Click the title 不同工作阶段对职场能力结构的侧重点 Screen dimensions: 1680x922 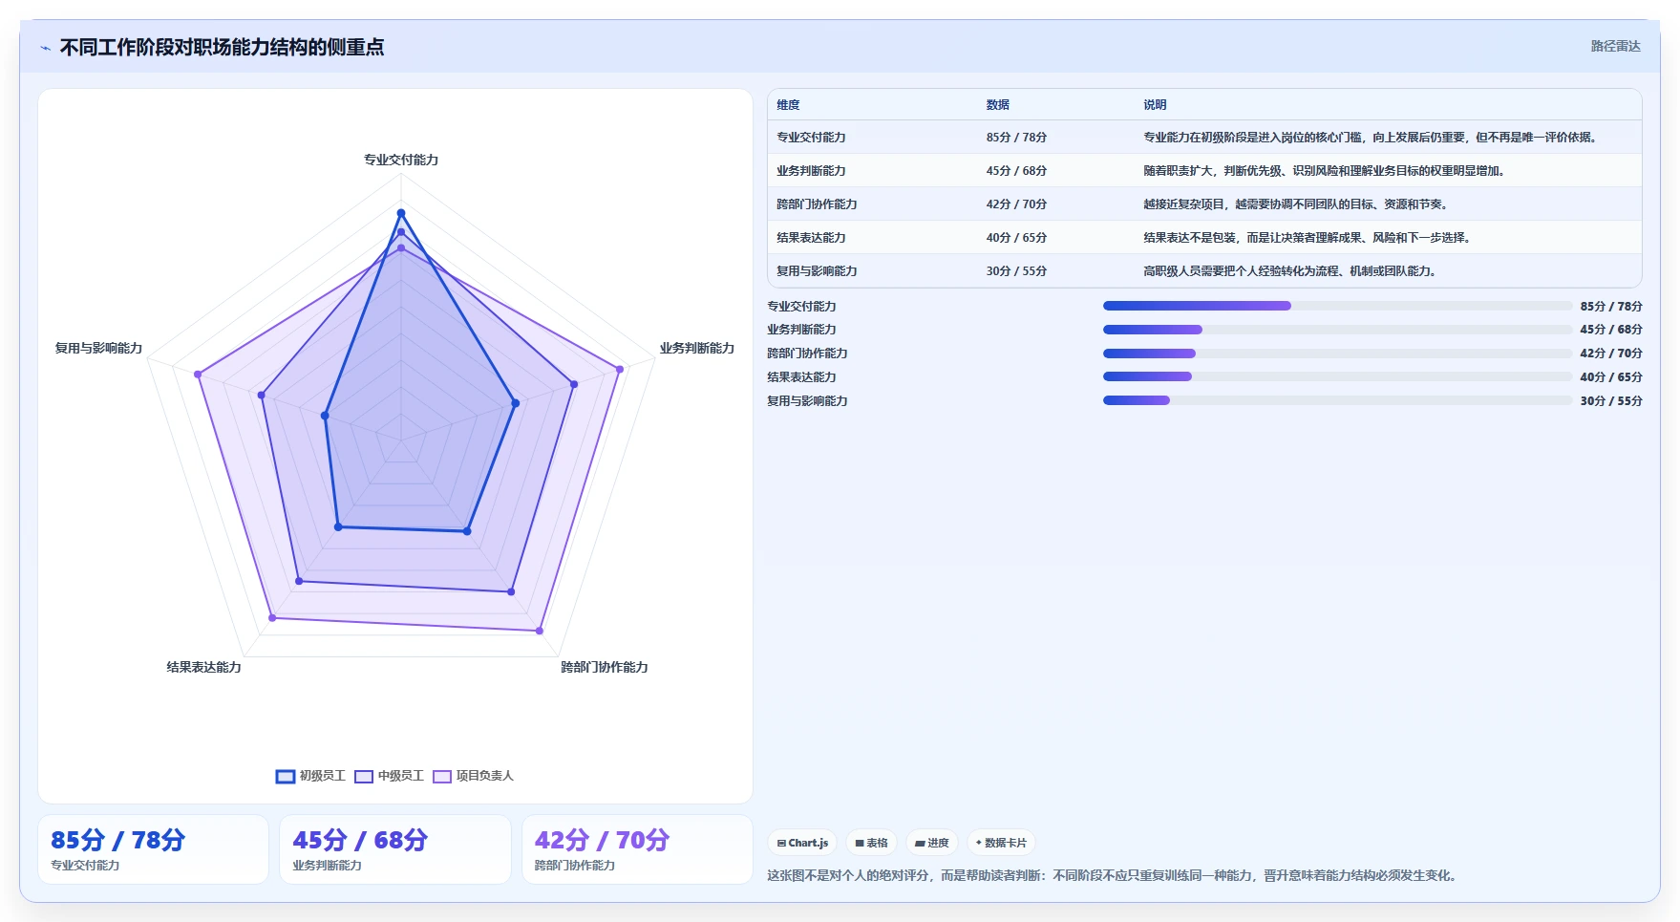click(222, 47)
